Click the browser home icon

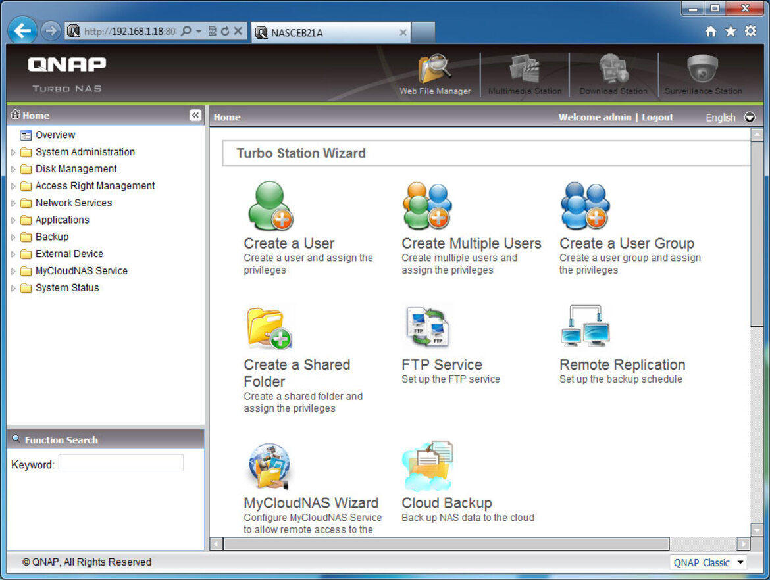point(711,32)
